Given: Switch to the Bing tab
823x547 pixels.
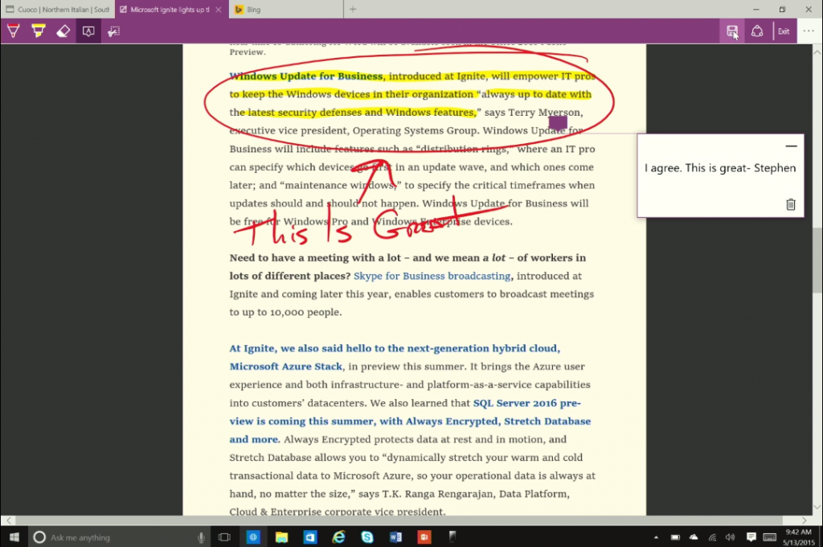Looking at the screenshot, I should click(x=286, y=10).
